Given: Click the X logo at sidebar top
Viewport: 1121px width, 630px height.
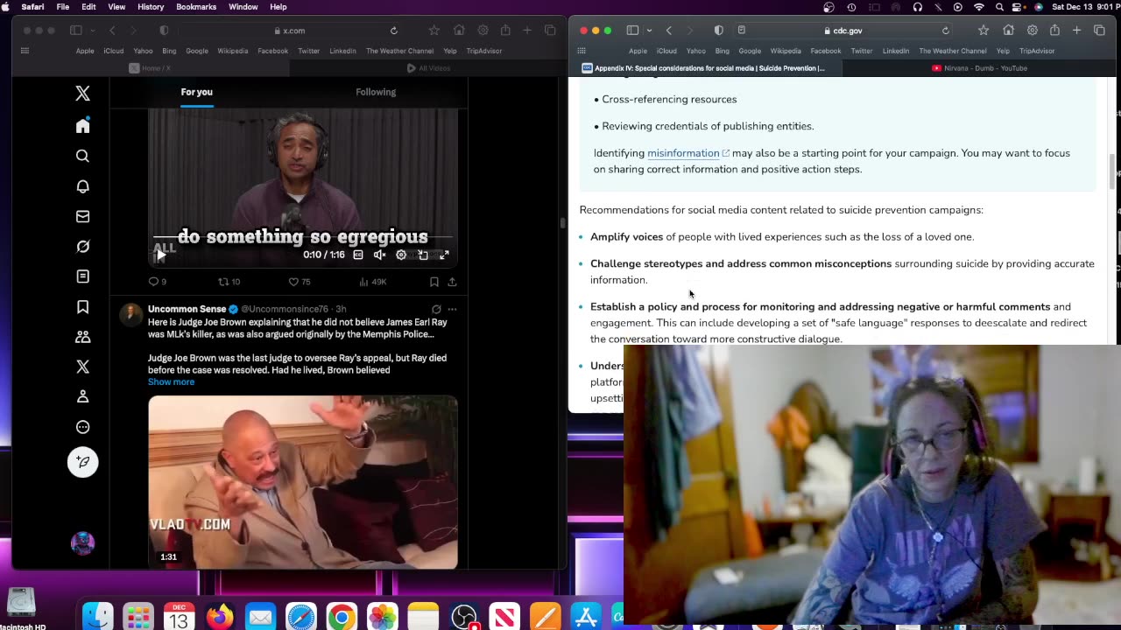Looking at the screenshot, I should (82, 94).
